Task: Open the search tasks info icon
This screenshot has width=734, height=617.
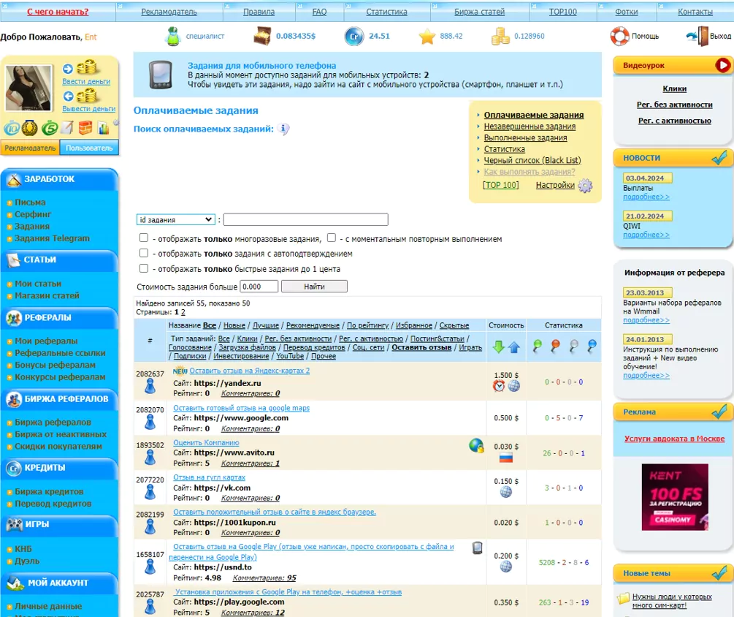Action: tap(283, 129)
